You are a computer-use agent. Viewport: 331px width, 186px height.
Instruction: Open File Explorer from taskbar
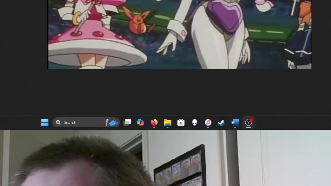168,122
